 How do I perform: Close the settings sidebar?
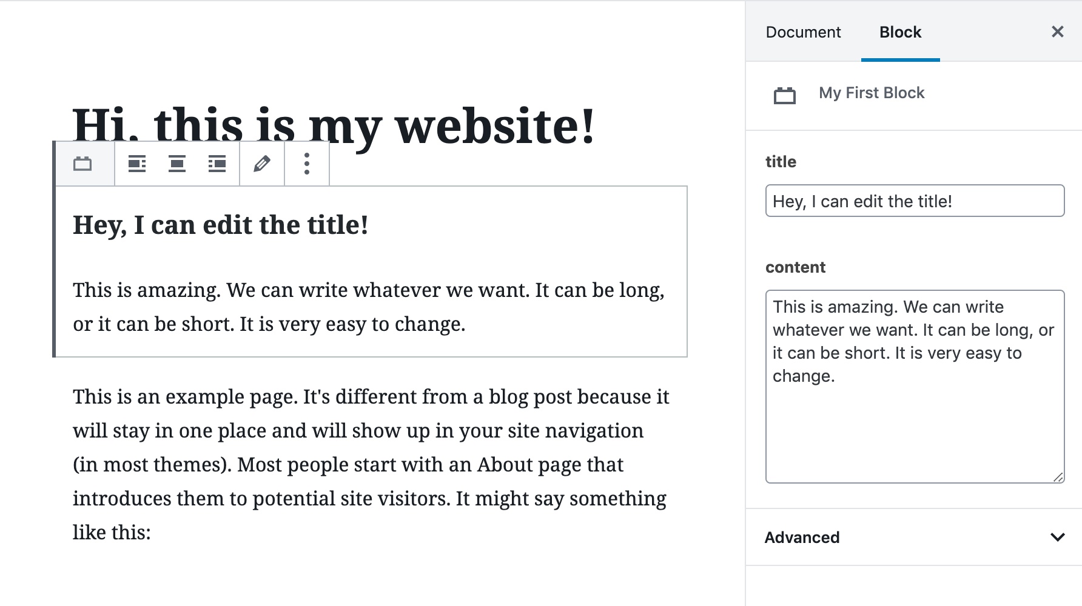click(x=1058, y=32)
